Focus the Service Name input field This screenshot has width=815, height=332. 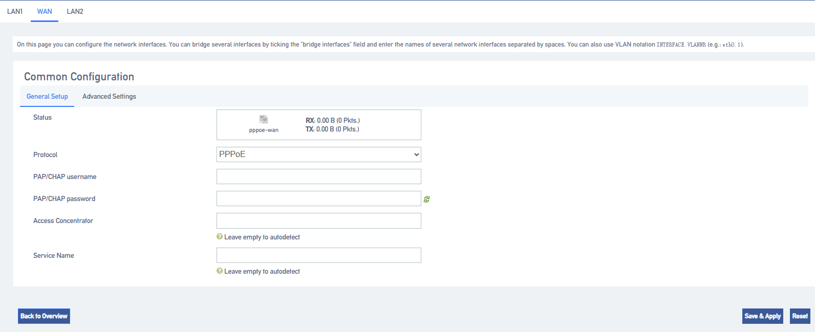point(319,255)
